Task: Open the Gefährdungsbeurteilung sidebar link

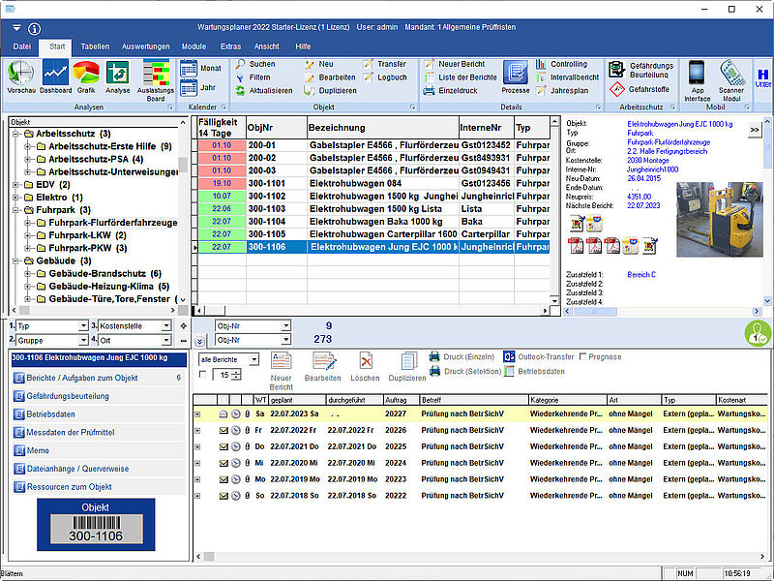Action: click(98, 396)
